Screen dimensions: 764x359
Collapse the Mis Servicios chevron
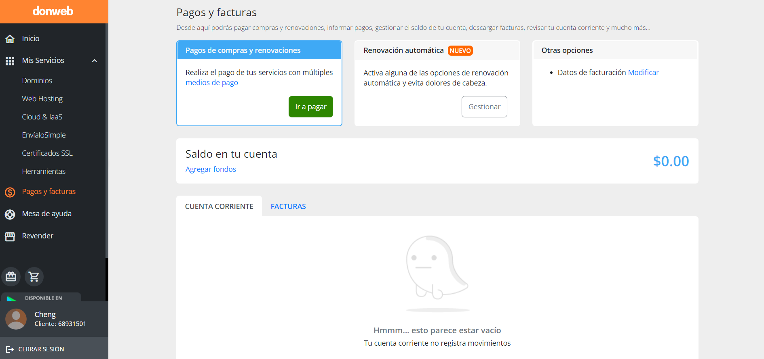click(95, 61)
